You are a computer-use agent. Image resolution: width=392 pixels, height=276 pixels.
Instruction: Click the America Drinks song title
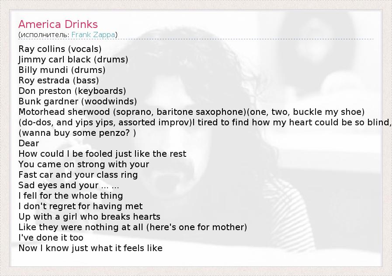(x=58, y=24)
